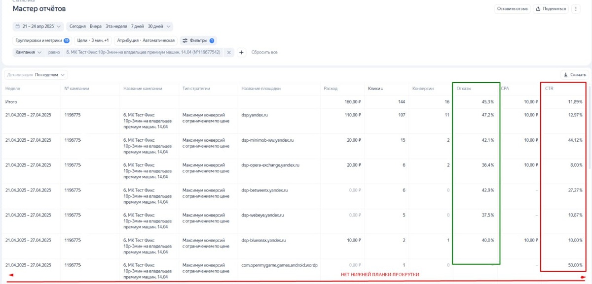
Task: Sort by the № кампании column header
Action: tap(76, 89)
